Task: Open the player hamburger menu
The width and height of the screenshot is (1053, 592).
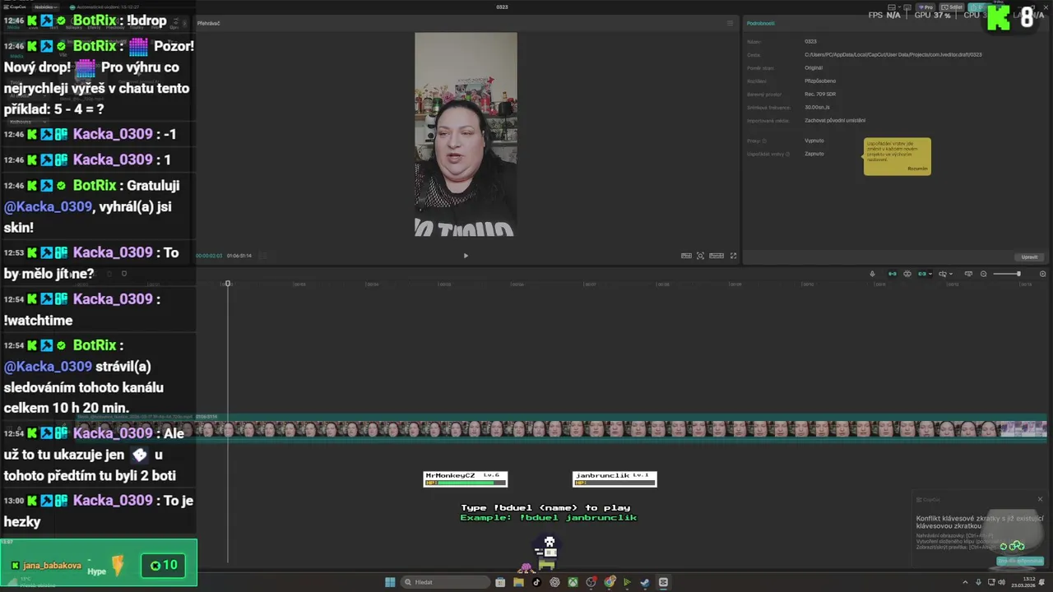Action: tap(730, 23)
